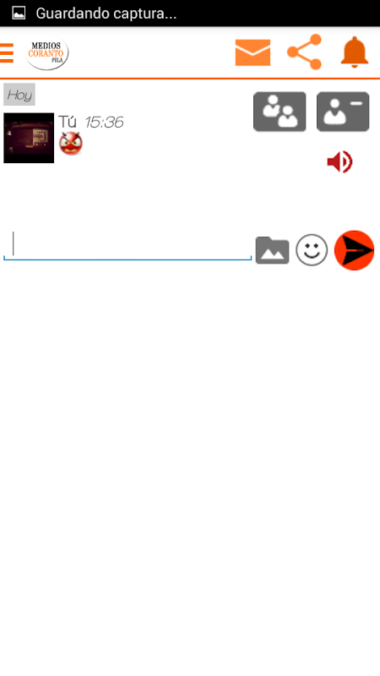Tap the "Guardando captura..." notification text

(106, 14)
